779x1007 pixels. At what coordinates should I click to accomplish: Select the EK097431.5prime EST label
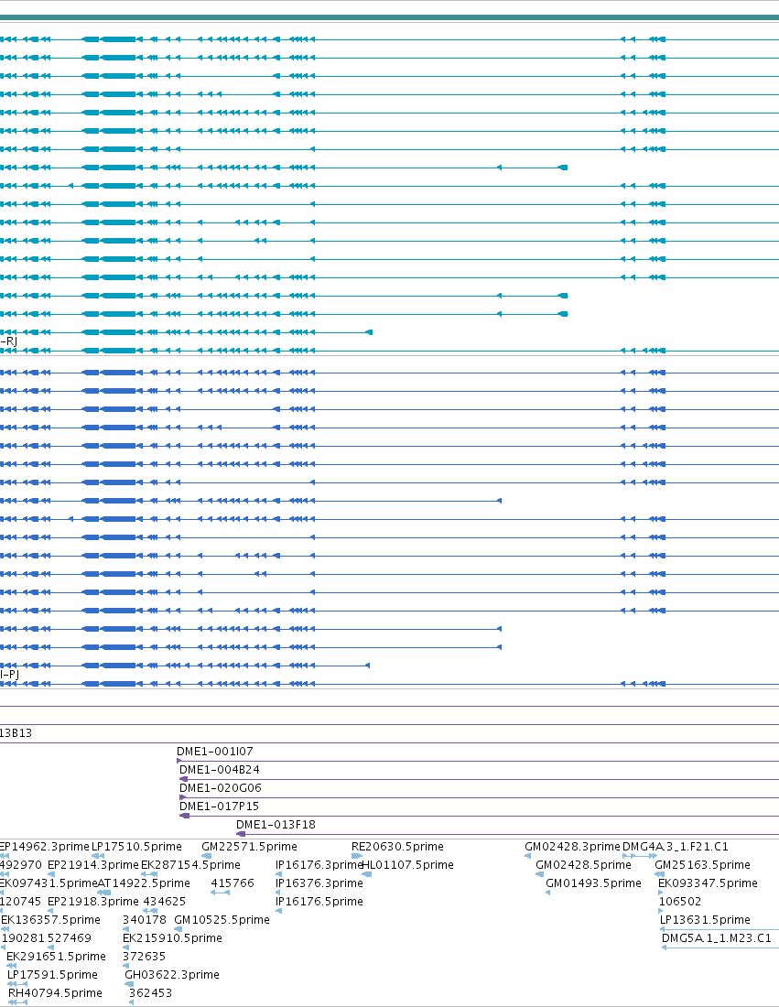[x=49, y=883]
